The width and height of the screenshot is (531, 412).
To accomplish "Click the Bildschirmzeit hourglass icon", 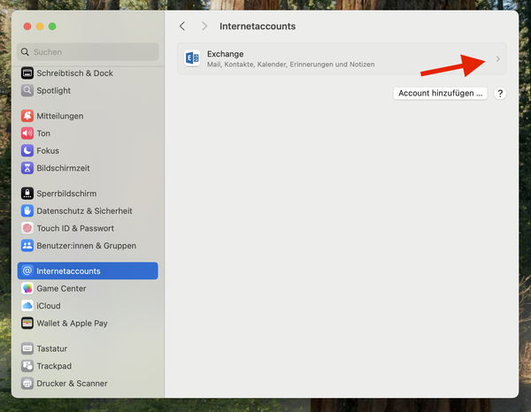I will coord(27,168).
